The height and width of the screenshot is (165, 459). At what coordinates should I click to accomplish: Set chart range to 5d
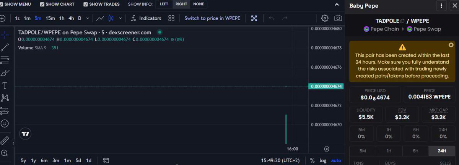(78, 160)
